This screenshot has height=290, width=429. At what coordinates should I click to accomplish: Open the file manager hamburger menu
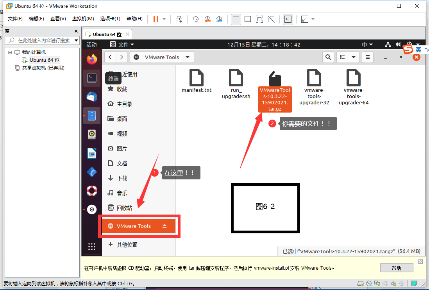[x=367, y=57]
